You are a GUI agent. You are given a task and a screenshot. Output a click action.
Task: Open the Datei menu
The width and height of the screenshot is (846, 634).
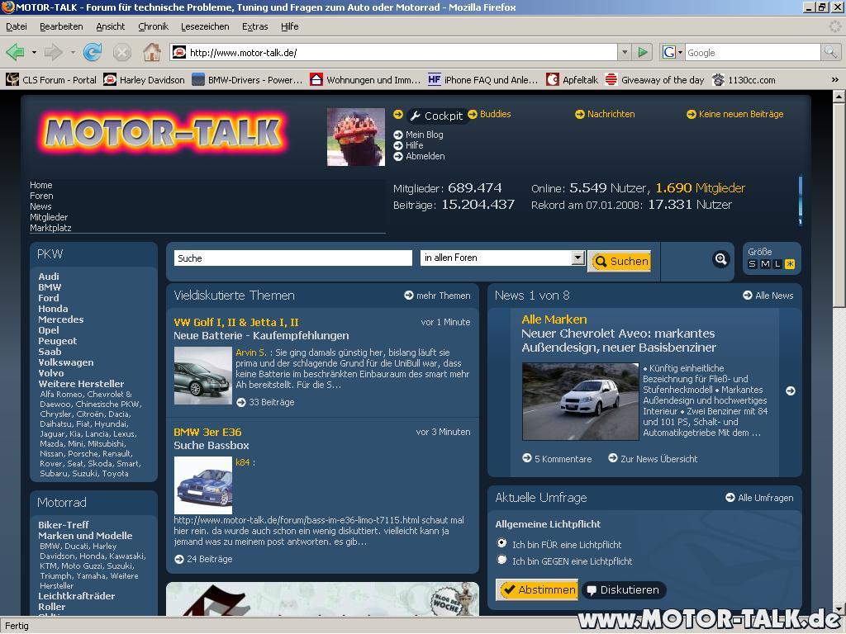point(17,26)
